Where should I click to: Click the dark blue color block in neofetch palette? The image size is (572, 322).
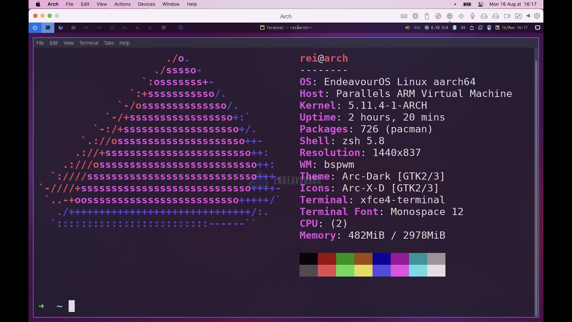coord(382,259)
